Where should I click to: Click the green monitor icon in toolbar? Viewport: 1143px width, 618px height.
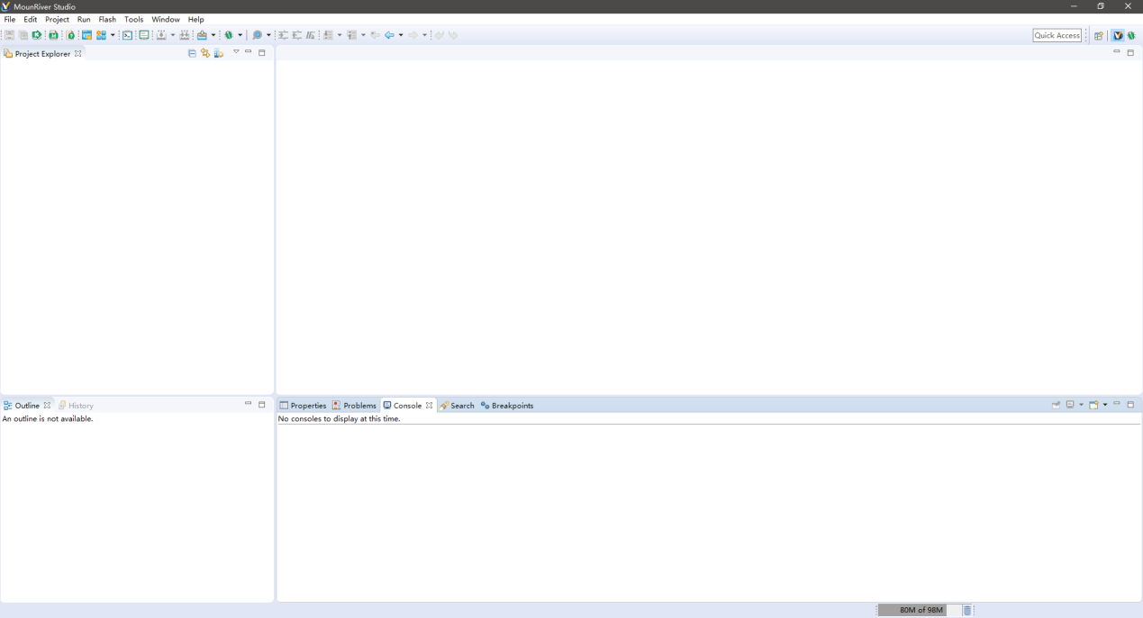coord(143,35)
